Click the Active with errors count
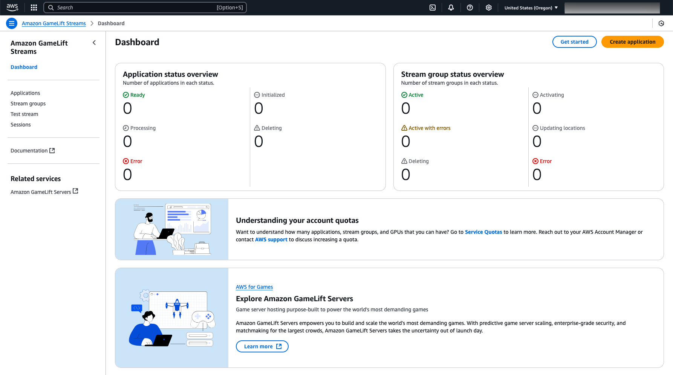The width and height of the screenshot is (673, 375). 405,142
